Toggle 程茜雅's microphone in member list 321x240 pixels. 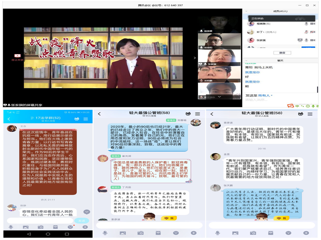coord(306,24)
